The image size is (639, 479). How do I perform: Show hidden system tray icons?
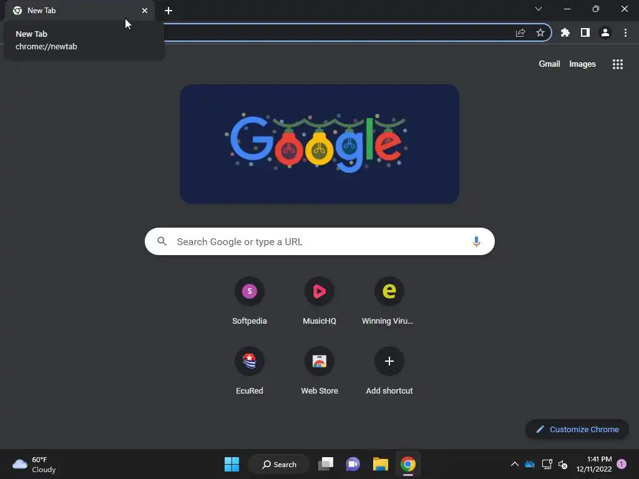coord(515,464)
